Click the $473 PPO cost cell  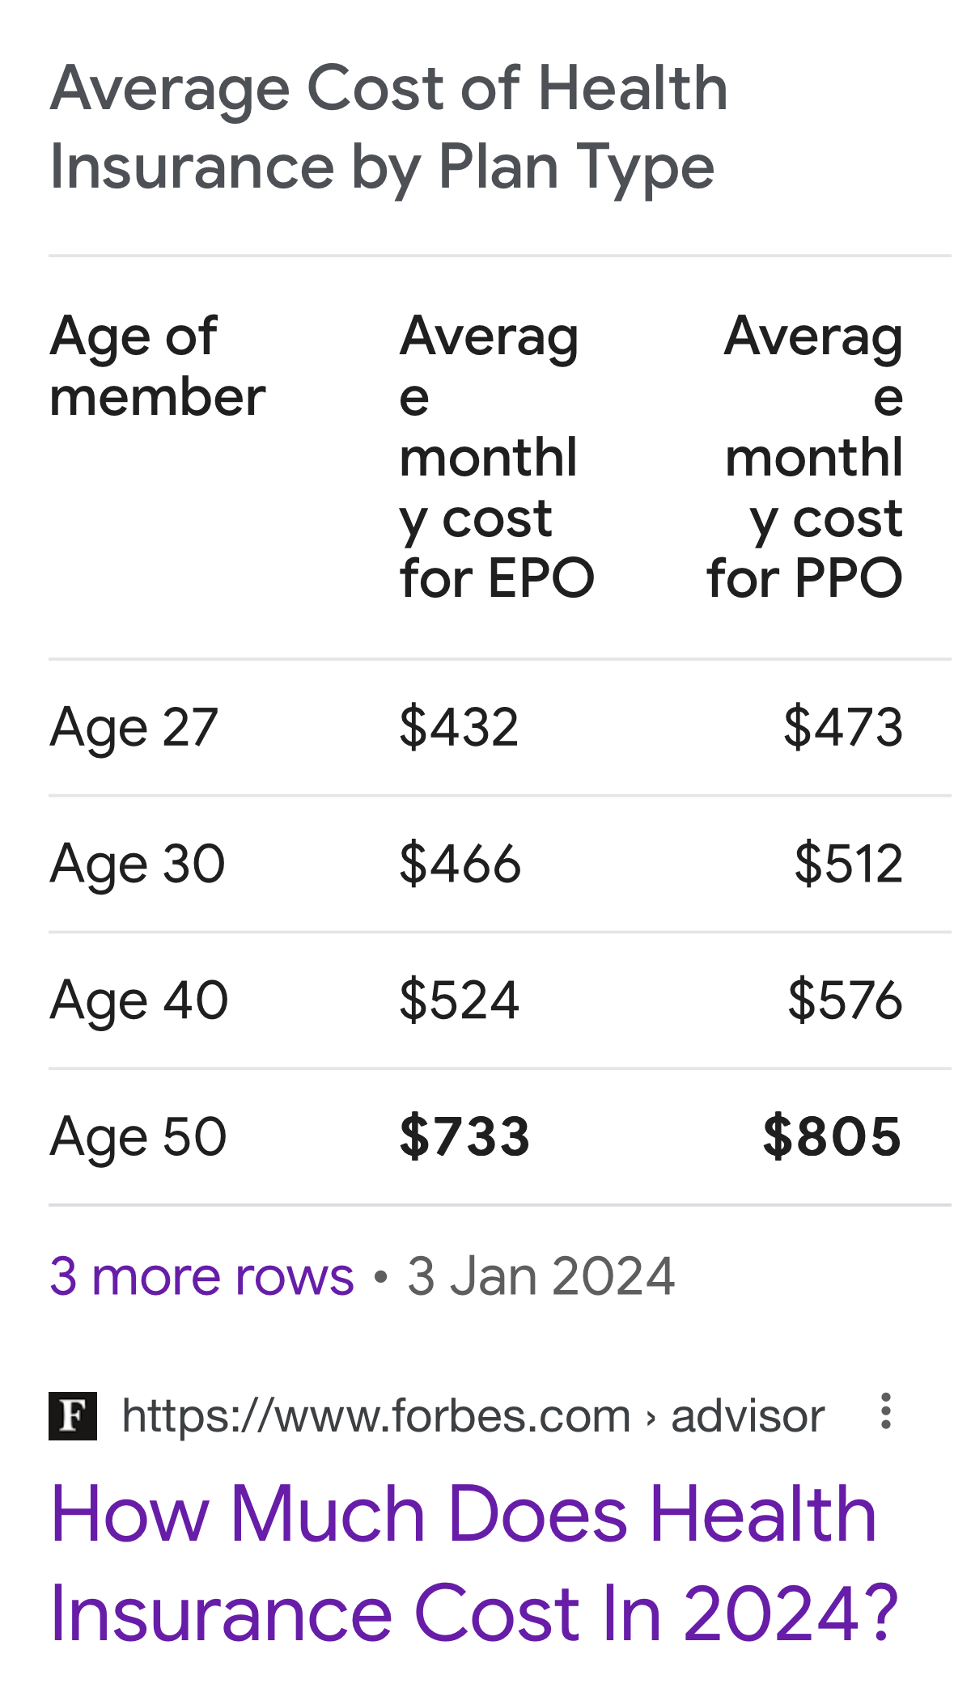pyautogui.click(x=843, y=726)
